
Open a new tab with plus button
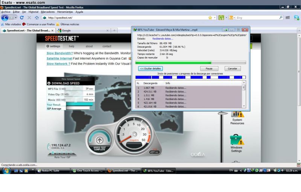point(114,30)
